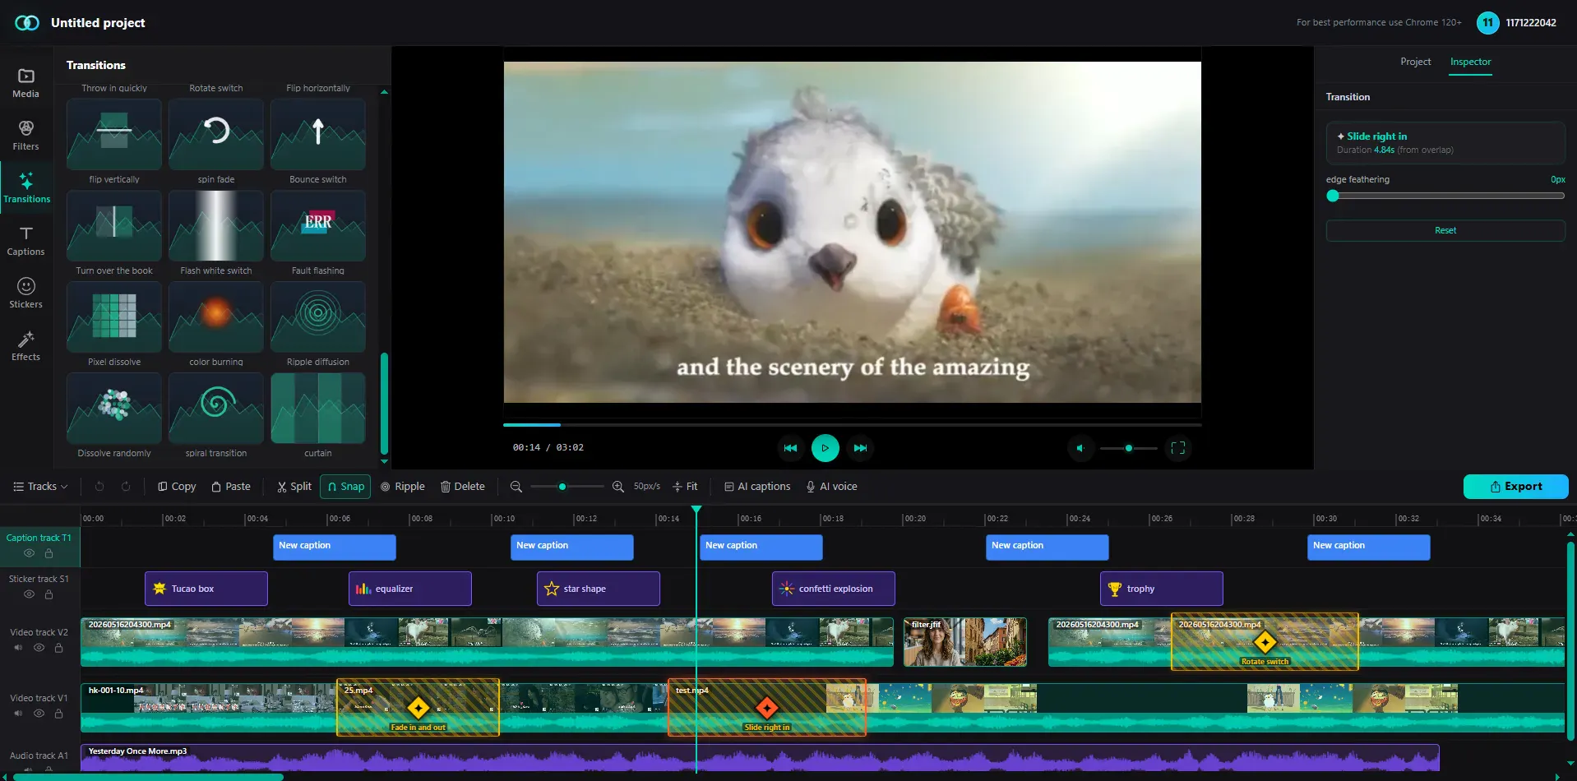Choose the Bounce switch transition thumbnail

[318, 134]
